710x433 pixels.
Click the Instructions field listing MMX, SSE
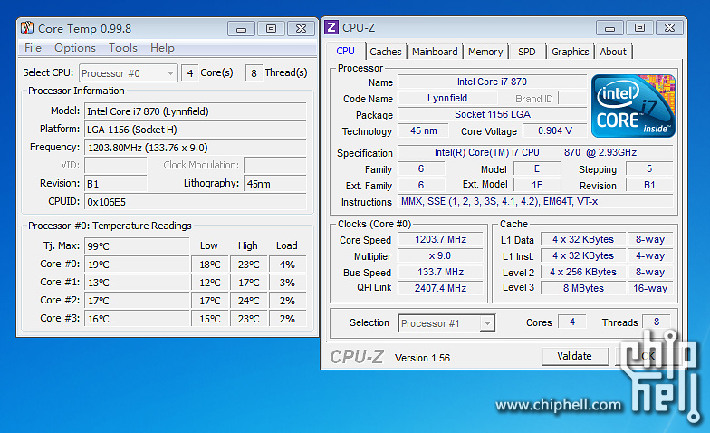tap(535, 201)
